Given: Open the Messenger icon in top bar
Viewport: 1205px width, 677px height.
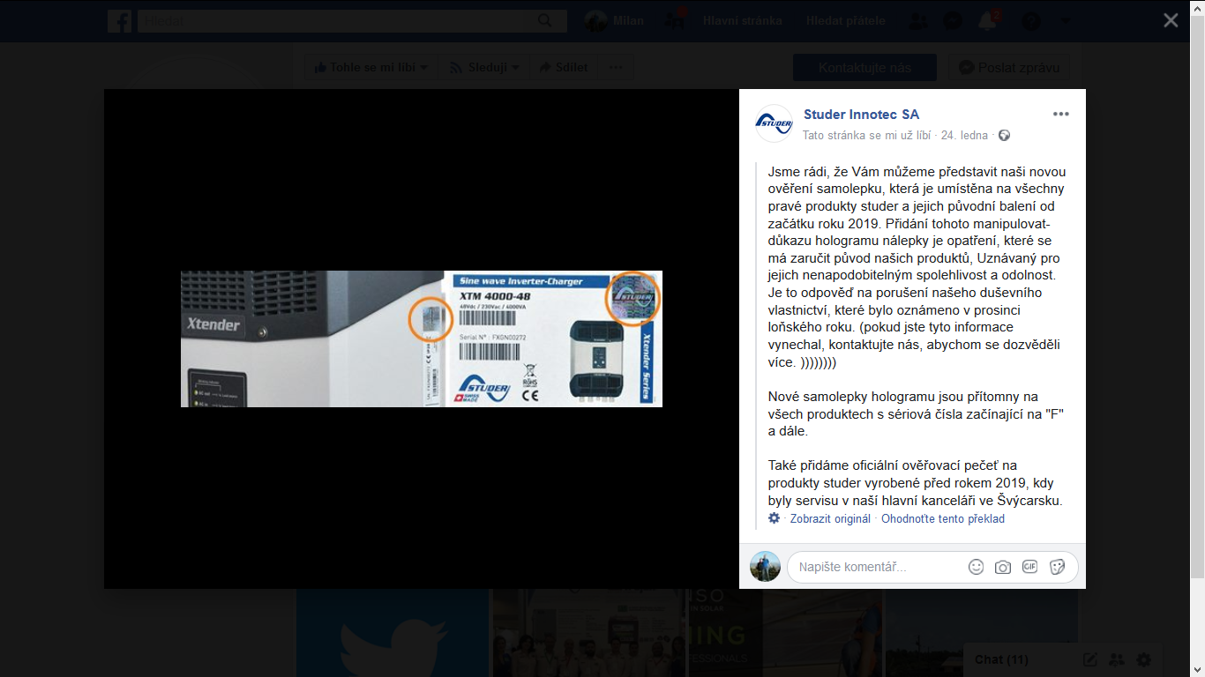Looking at the screenshot, I should [x=953, y=21].
